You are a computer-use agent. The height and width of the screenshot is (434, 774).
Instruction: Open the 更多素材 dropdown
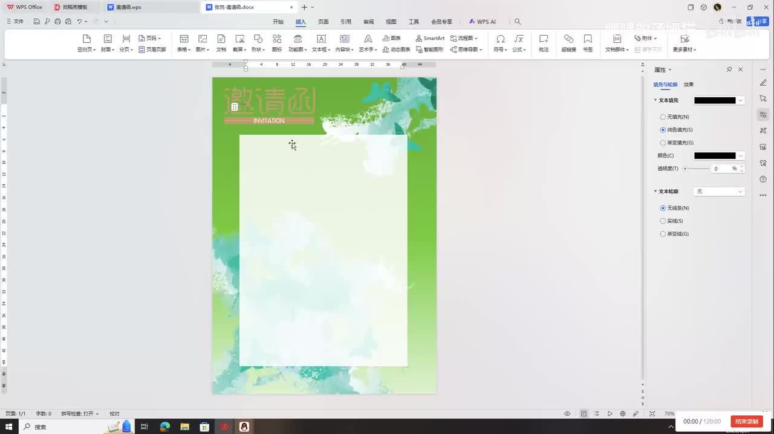click(x=685, y=43)
